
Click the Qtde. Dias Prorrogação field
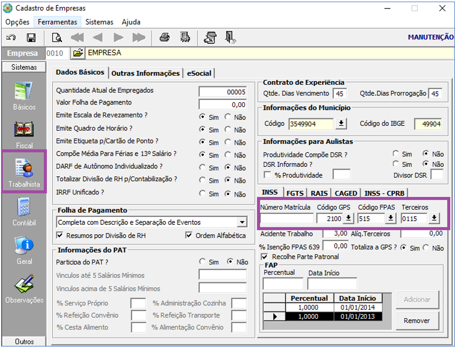pos(435,93)
